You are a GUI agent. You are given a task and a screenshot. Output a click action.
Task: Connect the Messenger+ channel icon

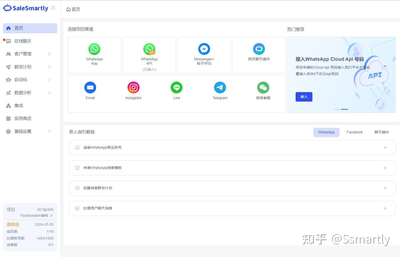[x=204, y=49]
